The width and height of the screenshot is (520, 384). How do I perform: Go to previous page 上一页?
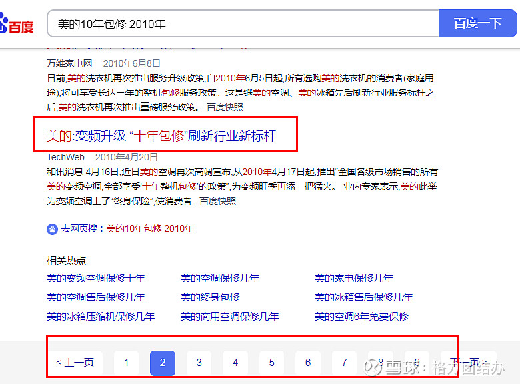pos(75,363)
